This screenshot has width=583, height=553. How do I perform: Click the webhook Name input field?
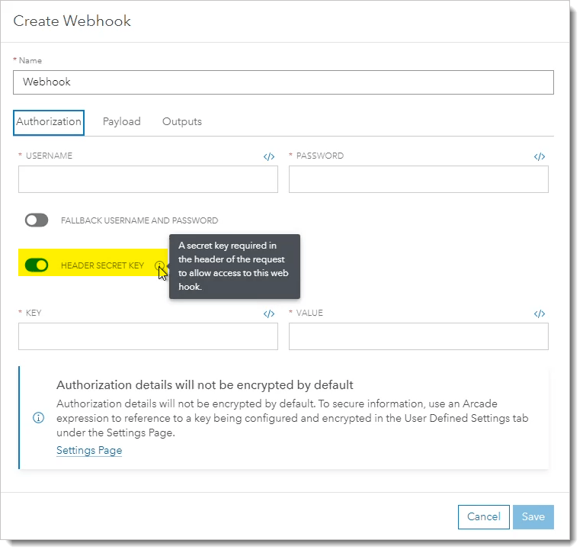[x=283, y=82]
